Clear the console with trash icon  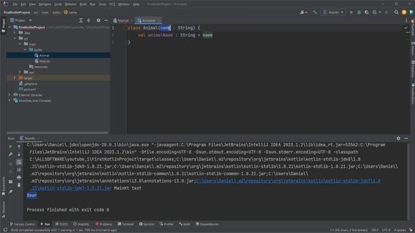pos(19,185)
